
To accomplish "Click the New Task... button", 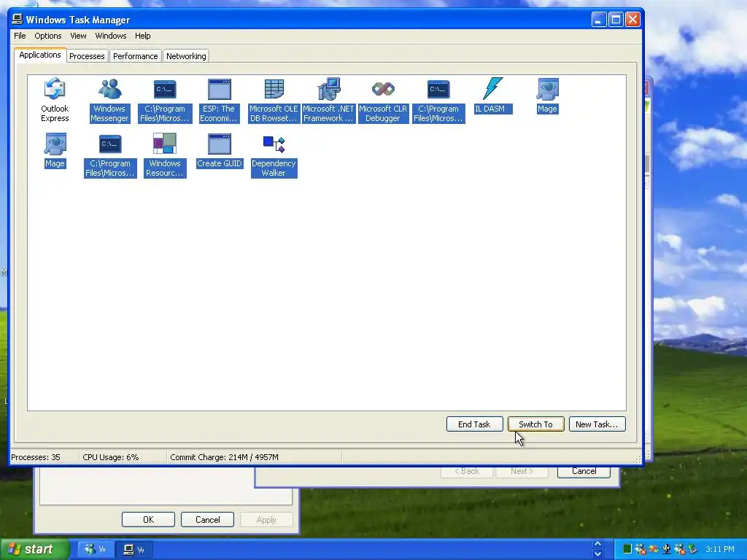I will [597, 424].
